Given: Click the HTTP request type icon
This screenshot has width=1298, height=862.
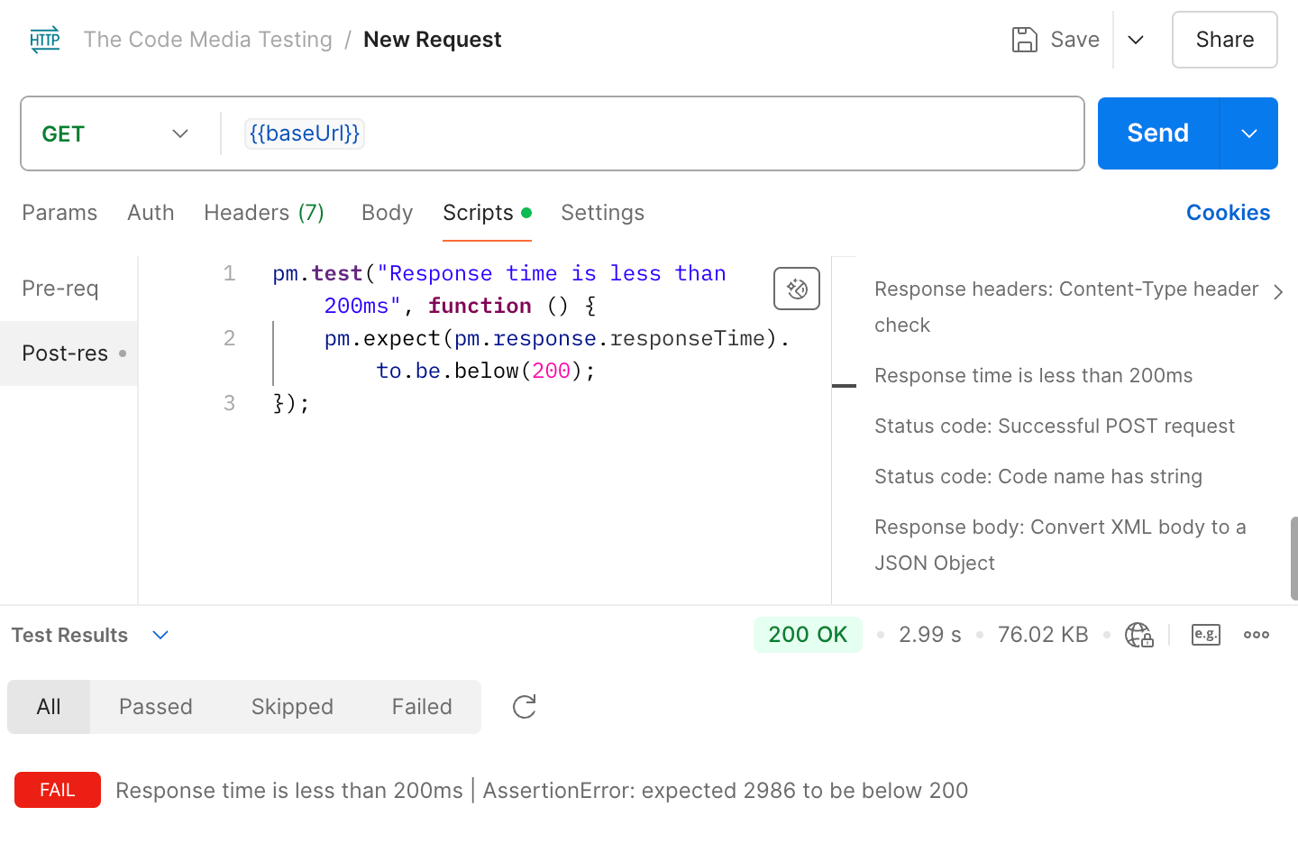Looking at the screenshot, I should (x=45, y=40).
